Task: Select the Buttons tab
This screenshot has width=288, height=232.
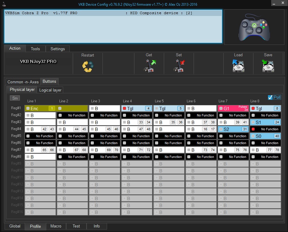Action: click(49, 82)
